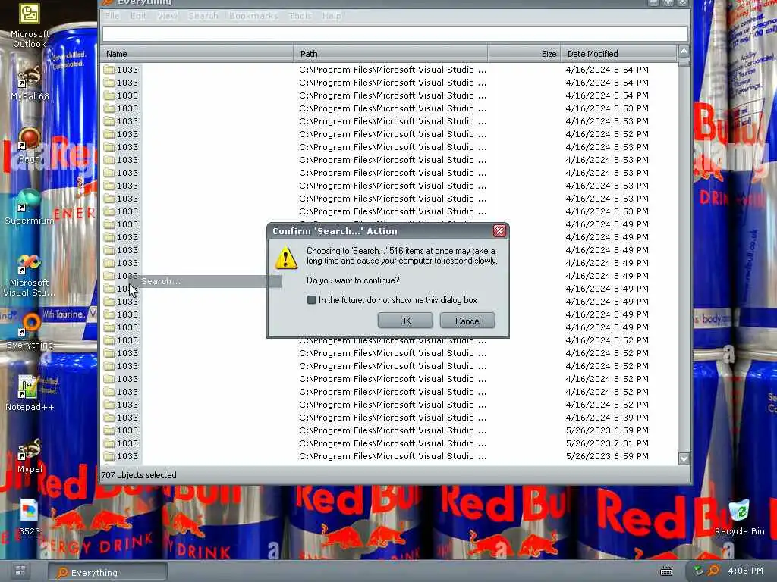Click the 4:05 PM taskbar clock
The height and width of the screenshot is (582, 777).
click(745, 571)
